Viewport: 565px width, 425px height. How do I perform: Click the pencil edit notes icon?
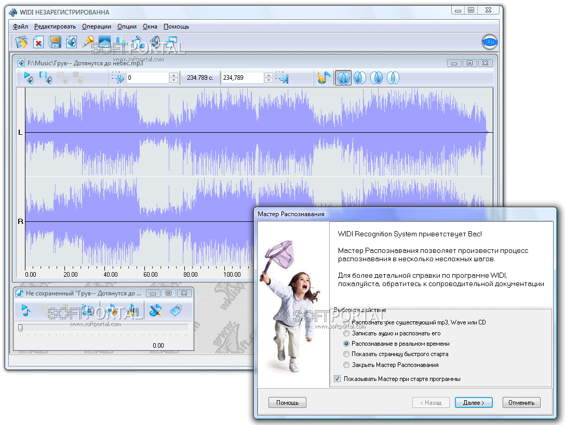pyautogui.click(x=156, y=310)
